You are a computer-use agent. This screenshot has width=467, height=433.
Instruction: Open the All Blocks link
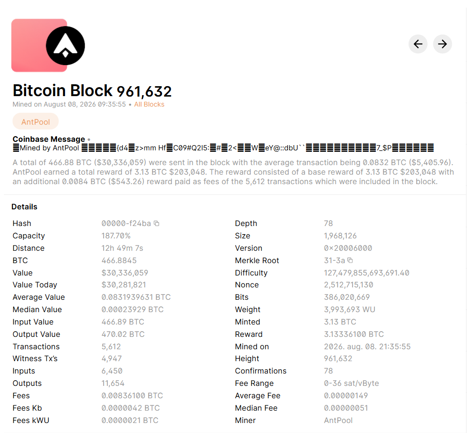(149, 104)
